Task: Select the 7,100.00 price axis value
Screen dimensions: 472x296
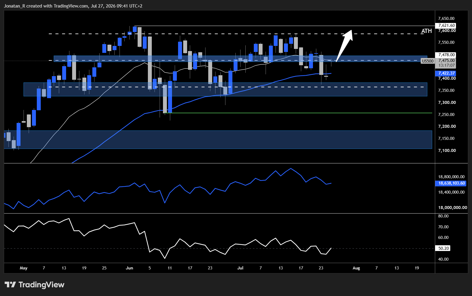Action: (447, 150)
